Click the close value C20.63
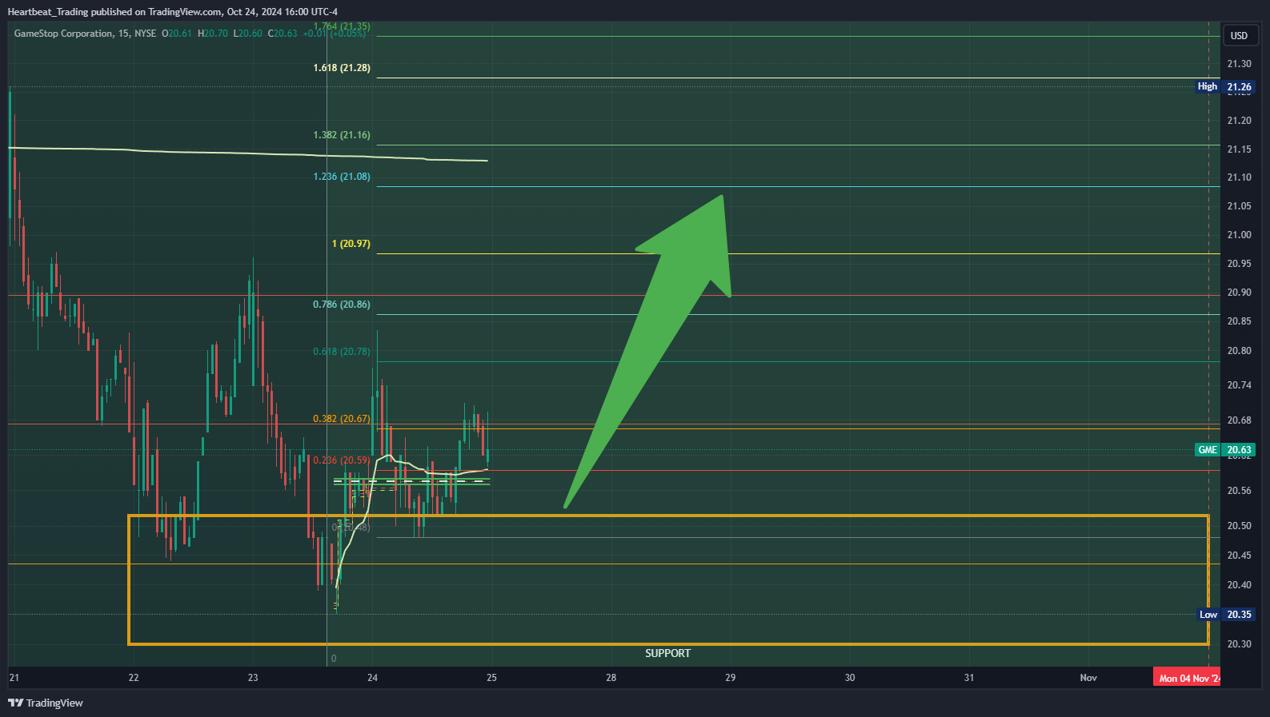 tap(282, 34)
